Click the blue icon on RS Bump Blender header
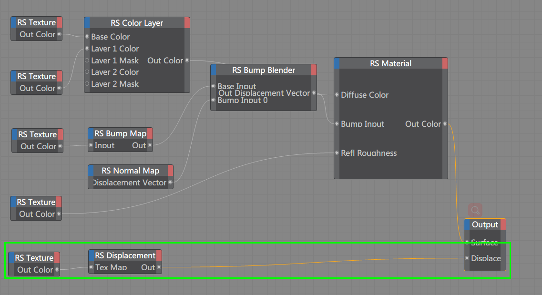 pyautogui.click(x=214, y=70)
